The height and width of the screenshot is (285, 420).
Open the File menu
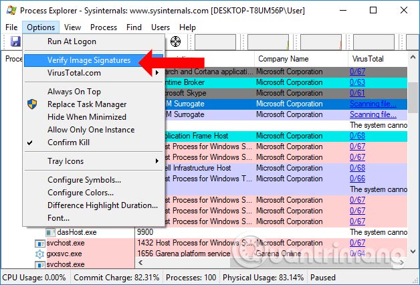11,27
